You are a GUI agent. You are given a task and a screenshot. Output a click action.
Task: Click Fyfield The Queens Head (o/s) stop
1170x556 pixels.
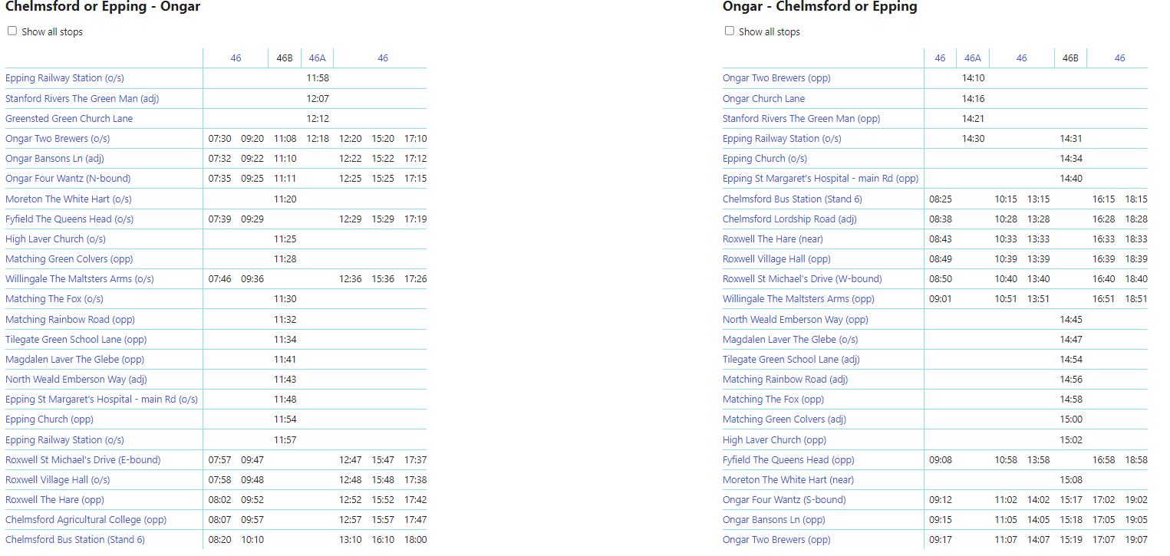[69, 219]
